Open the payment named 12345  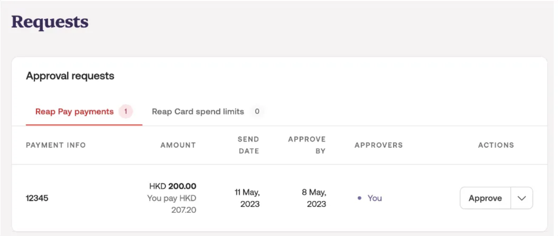coord(37,198)
